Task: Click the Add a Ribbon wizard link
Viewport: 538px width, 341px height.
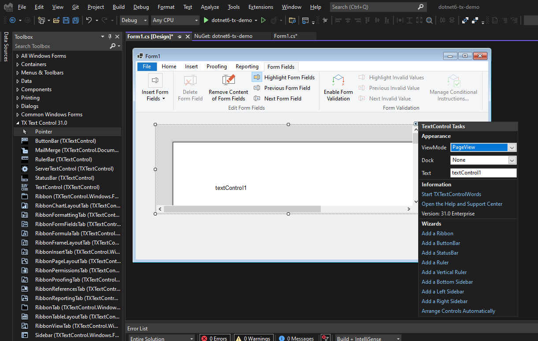Action: [437, 234]
